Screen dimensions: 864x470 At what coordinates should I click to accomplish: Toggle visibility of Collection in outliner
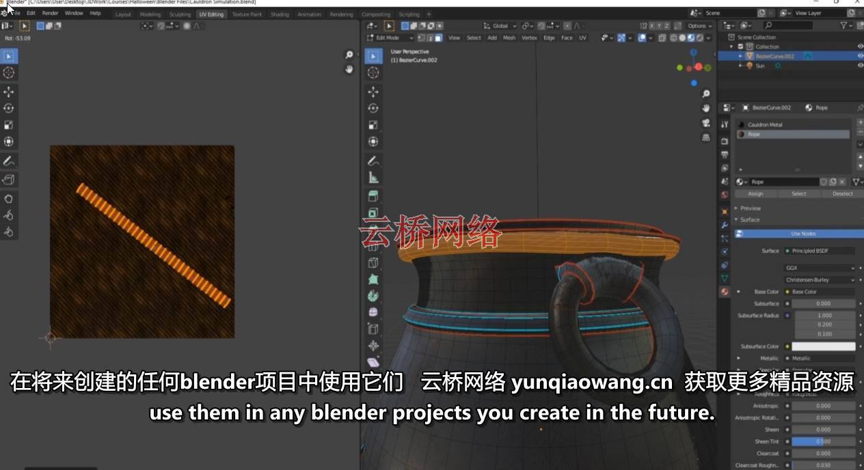(860, 46)
